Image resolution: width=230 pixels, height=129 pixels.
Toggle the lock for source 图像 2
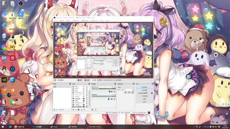click(x=87, y=89)
